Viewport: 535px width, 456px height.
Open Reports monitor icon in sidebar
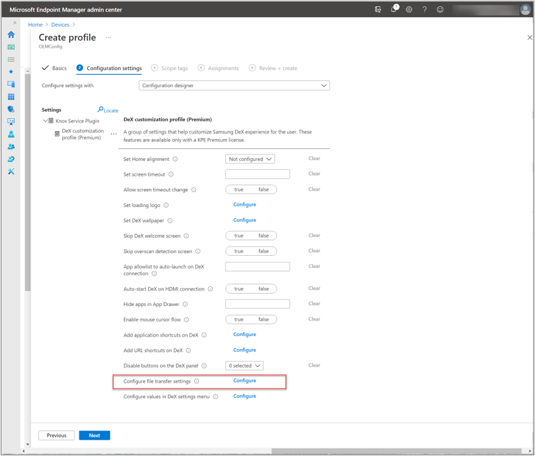[x=11, y=121]
